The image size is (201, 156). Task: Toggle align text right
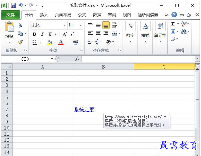[x=106, y=34]
